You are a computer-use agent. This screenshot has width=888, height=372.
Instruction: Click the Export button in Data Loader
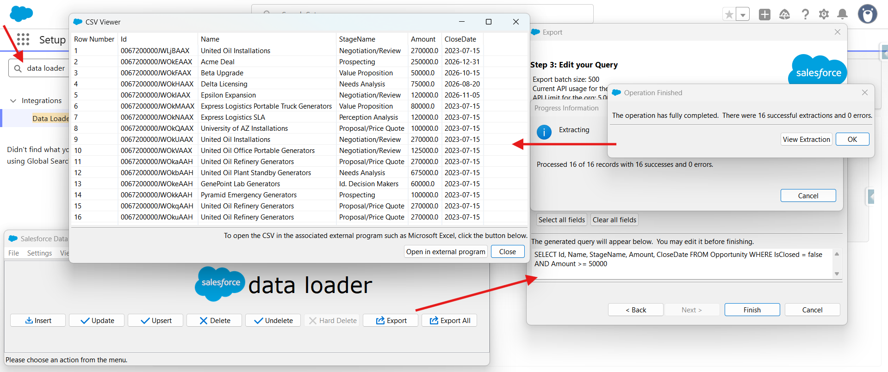pyautogui.click(x=391, y=321)
